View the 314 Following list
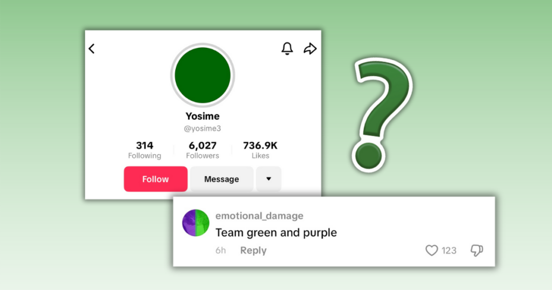 (x=144, y=150)
